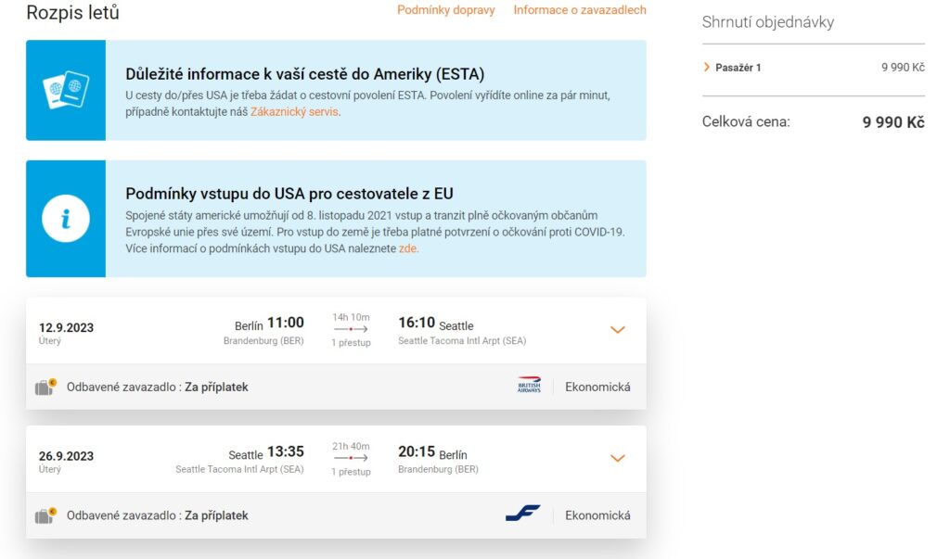Viewport: 950px width, 559px height.
Task: Click the stopover arrow icon under 14h 10m
Action: click(351, 329)
